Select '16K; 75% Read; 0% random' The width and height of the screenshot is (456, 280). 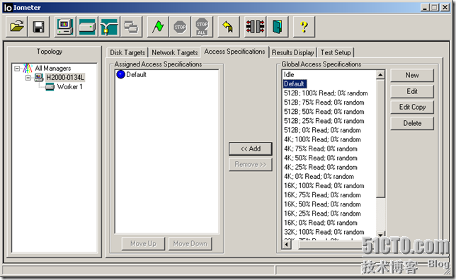[x=322, y=195]
